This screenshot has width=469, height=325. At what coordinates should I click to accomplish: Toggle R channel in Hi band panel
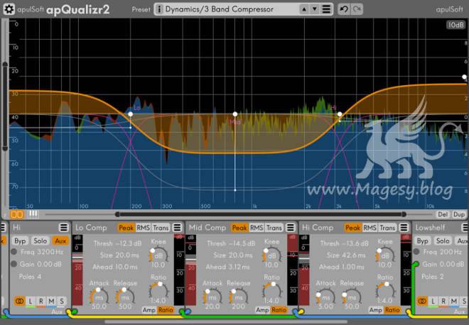(x=41, y=301)
